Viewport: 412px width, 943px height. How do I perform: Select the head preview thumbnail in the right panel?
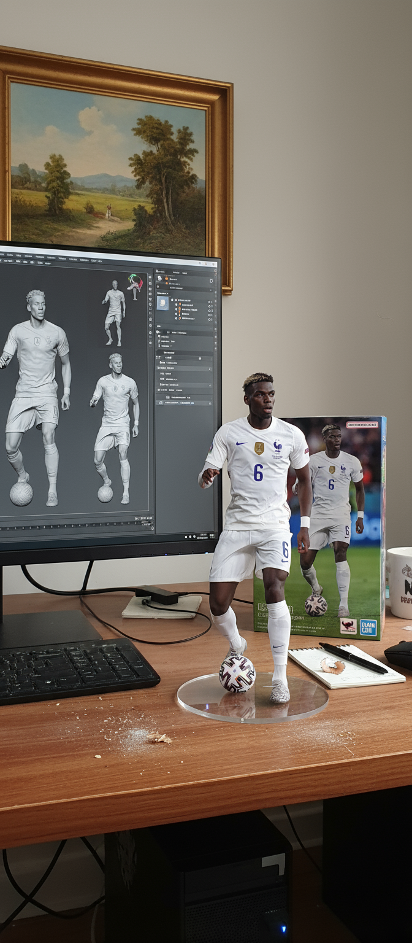162,303
